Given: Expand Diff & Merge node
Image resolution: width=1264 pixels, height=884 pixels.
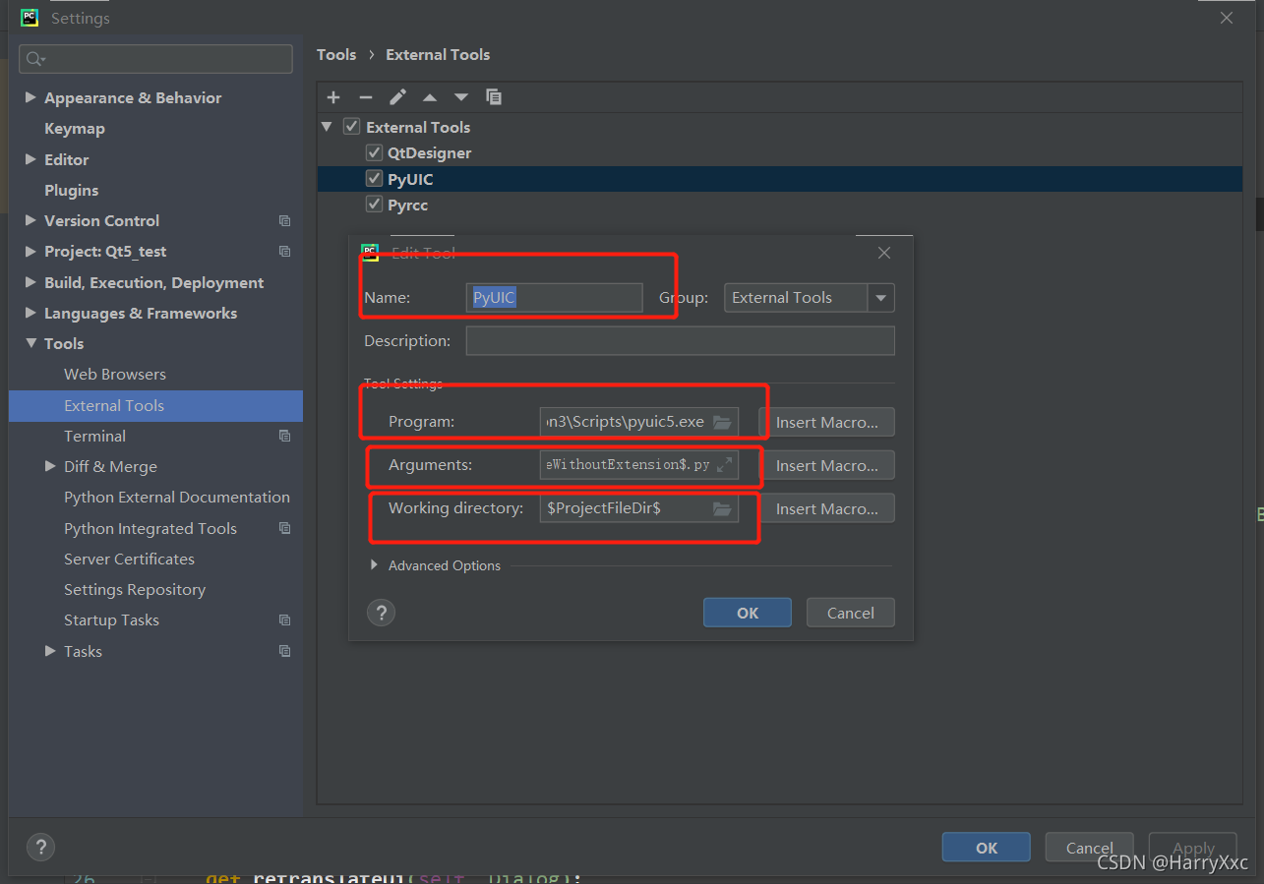Looking at the screenshot, I should [x=50, y=466].
